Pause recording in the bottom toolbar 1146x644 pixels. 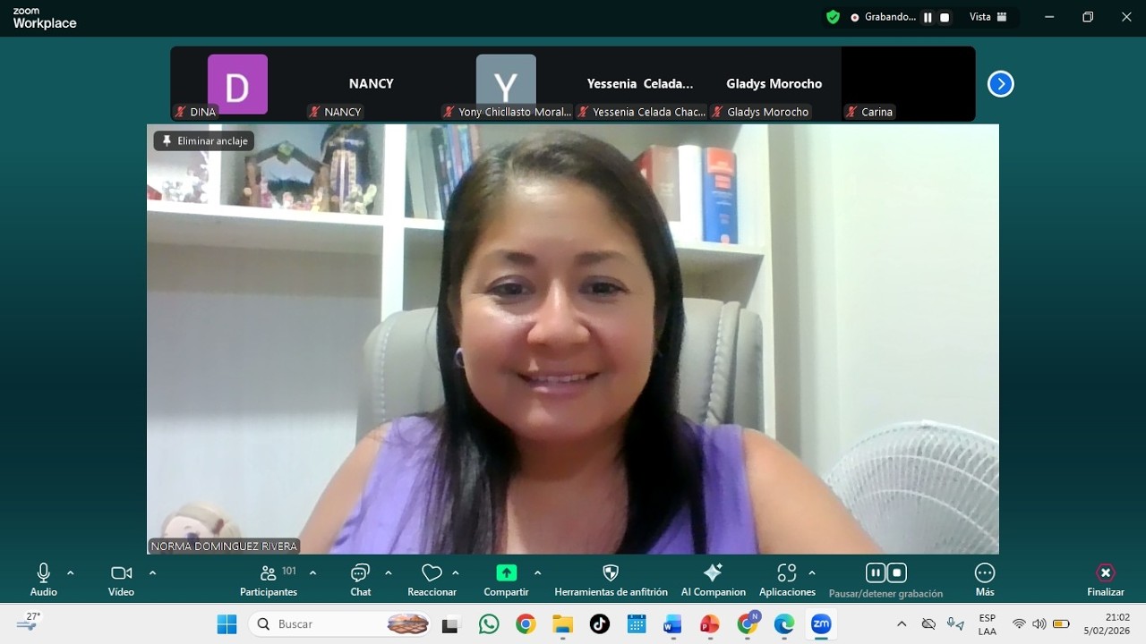(x=876, y=572)
